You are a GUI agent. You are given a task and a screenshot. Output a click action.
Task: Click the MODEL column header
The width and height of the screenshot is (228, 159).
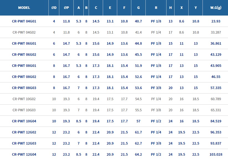click(24, 8)
